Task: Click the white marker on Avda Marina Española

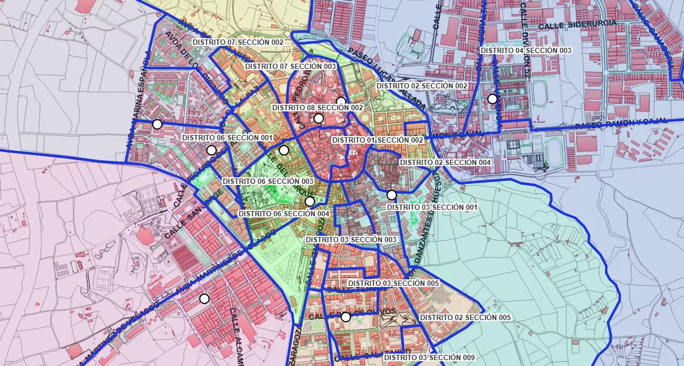Action: 156,124
